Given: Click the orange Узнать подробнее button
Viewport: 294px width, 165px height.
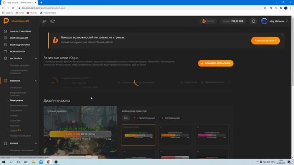Looking at the screenshot, I should click(266, 41).
